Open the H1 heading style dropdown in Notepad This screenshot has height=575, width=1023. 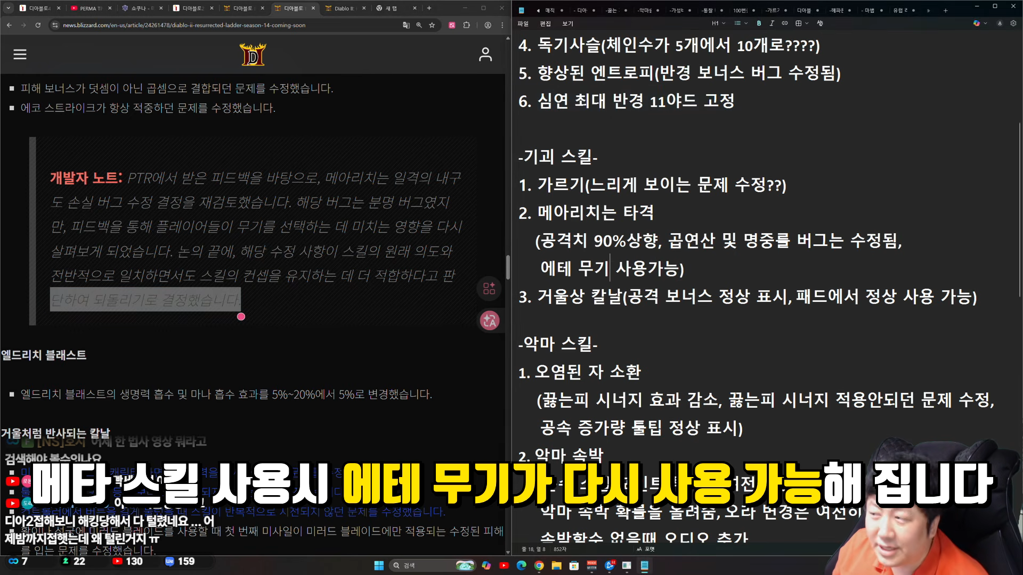tap(718, 23)
